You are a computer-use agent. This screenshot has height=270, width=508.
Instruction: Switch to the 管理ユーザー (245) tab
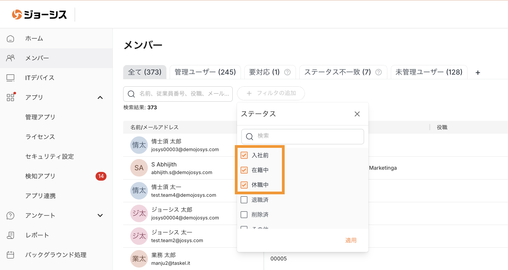point(205,72)
